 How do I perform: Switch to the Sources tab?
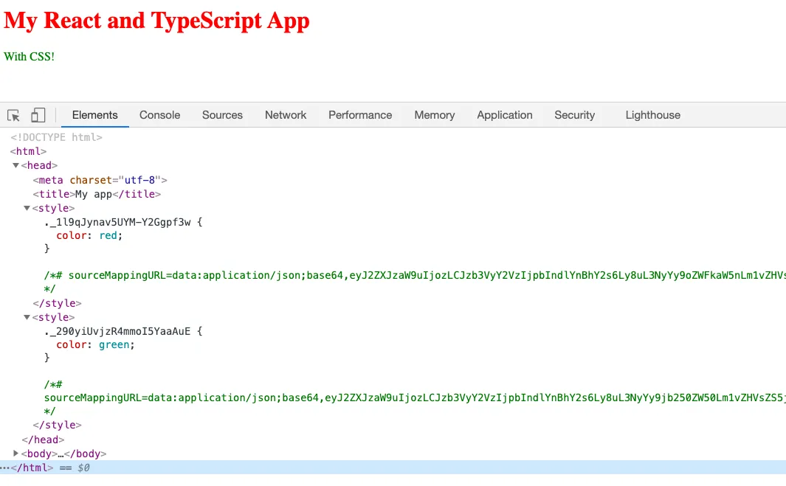pyautogui.click(x=222, y=115)
